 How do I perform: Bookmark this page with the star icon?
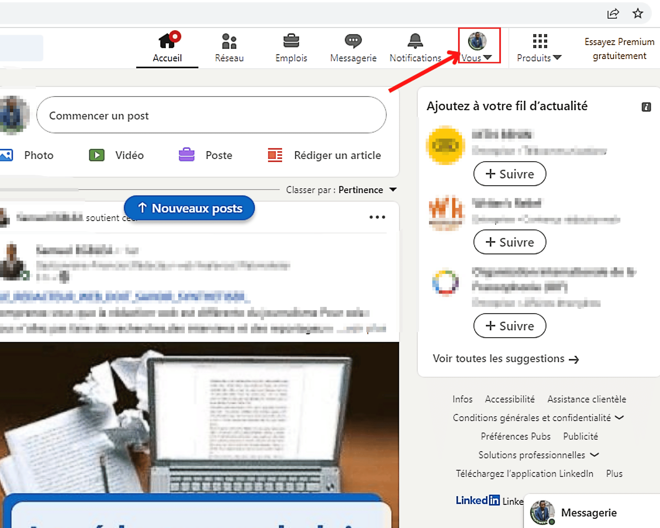tap(638, 14)
